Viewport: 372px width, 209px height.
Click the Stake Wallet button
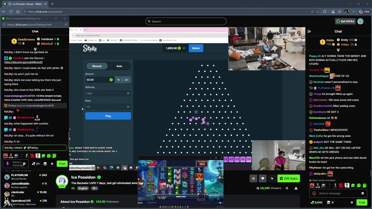(196, 48)
